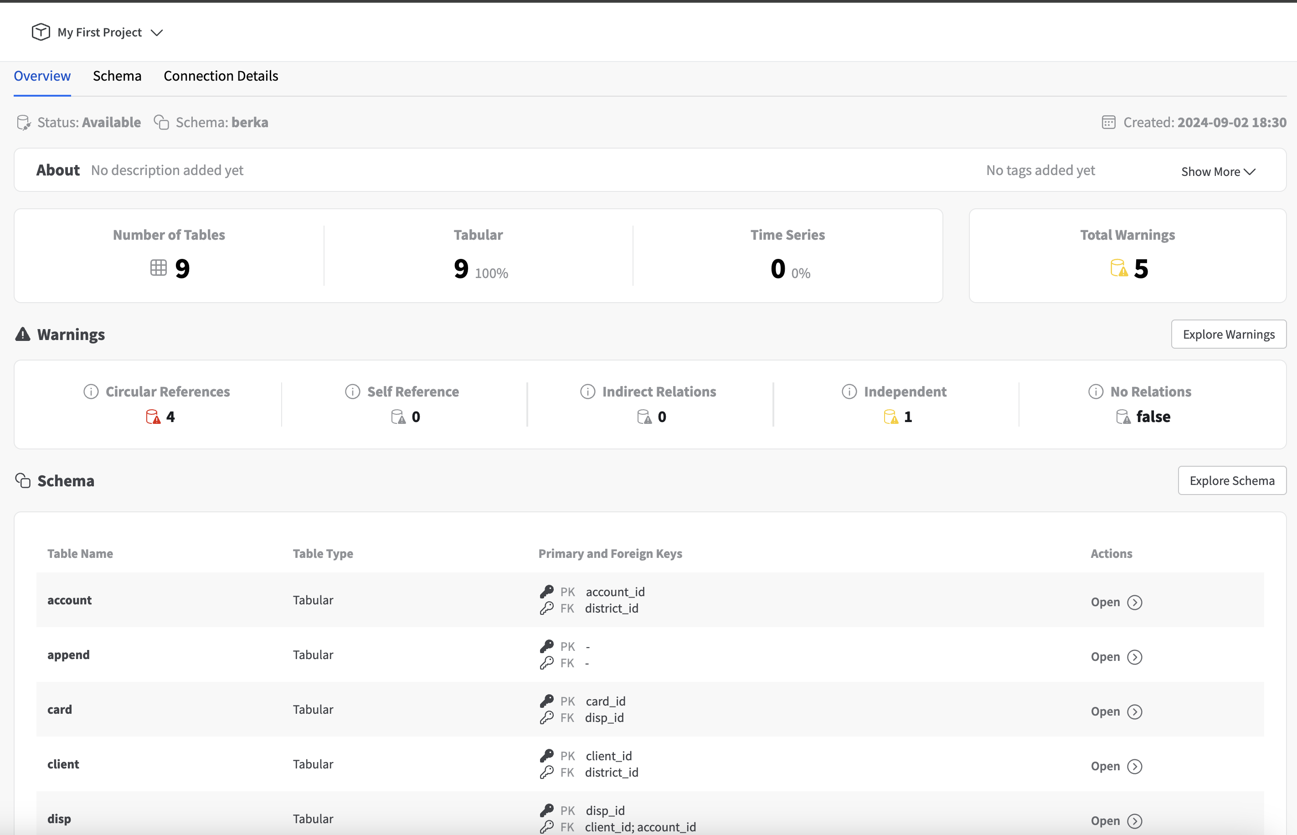Click the PK key icon for client_id
This screenshot has width=1297, height=835.
[x=547, y=756]
